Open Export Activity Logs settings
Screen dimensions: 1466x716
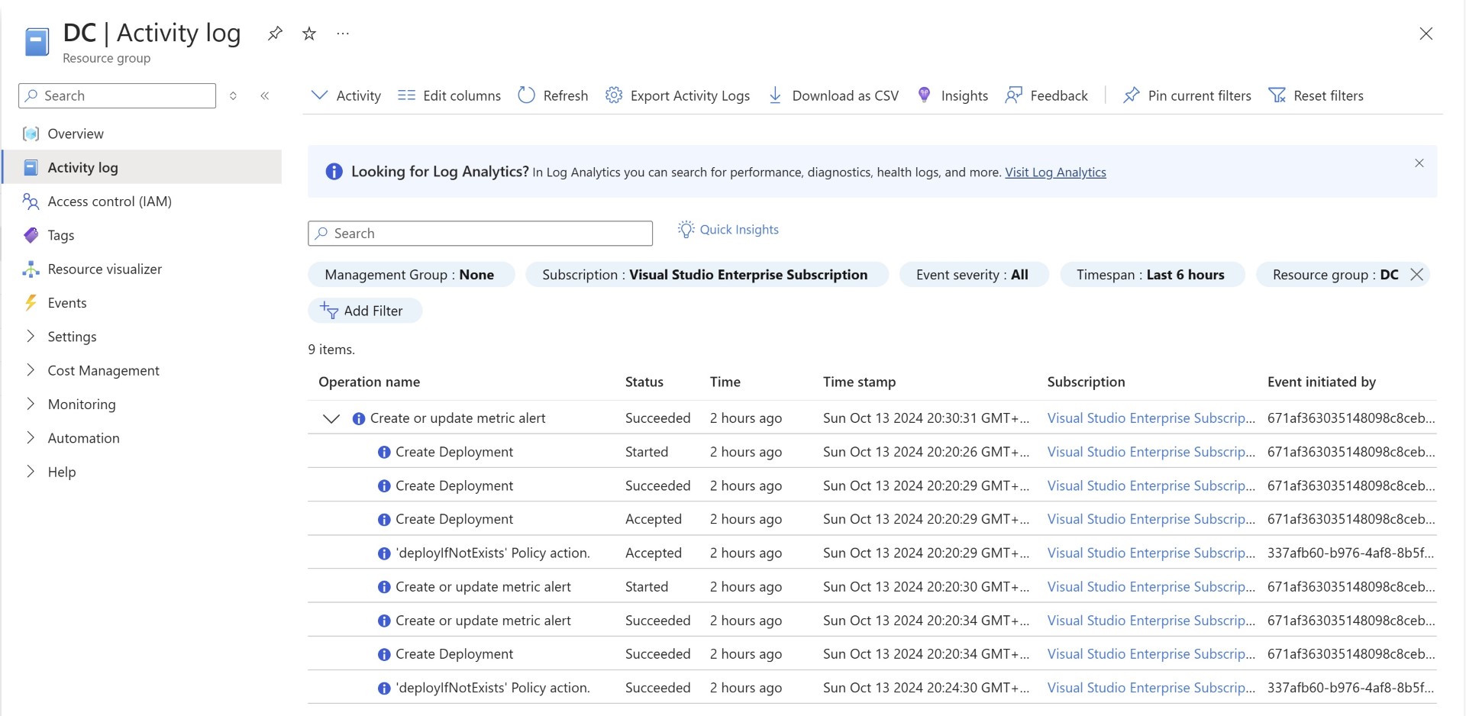[x=677, y=95]
